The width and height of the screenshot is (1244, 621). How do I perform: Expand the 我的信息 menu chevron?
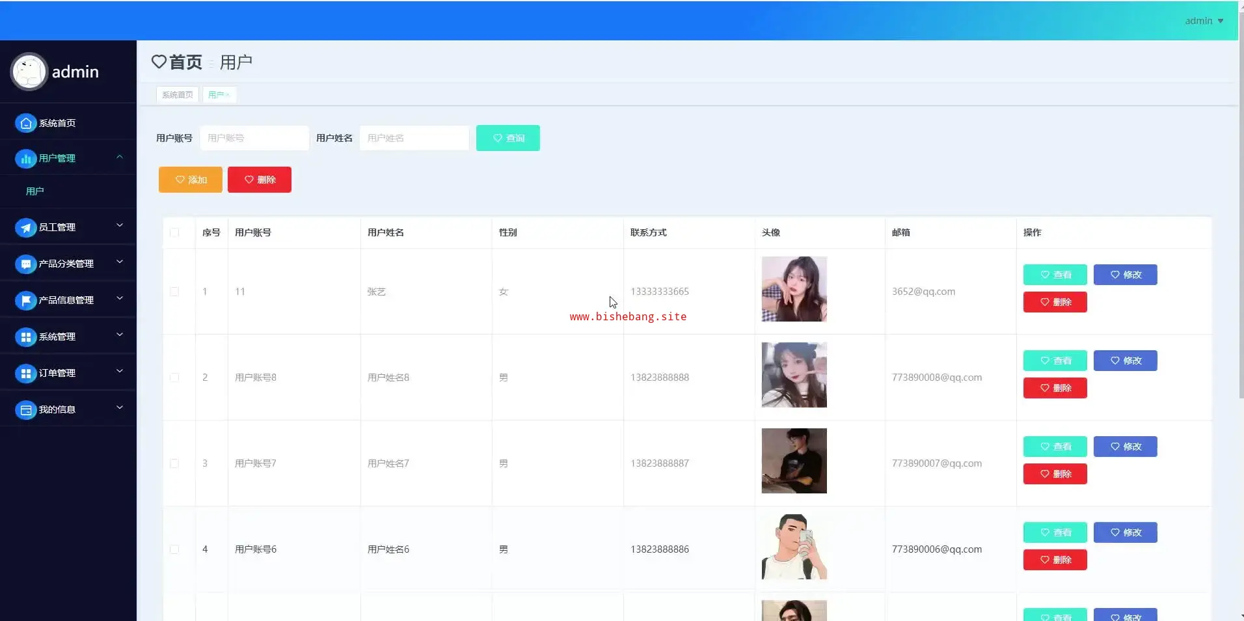[x=120, y=407]
